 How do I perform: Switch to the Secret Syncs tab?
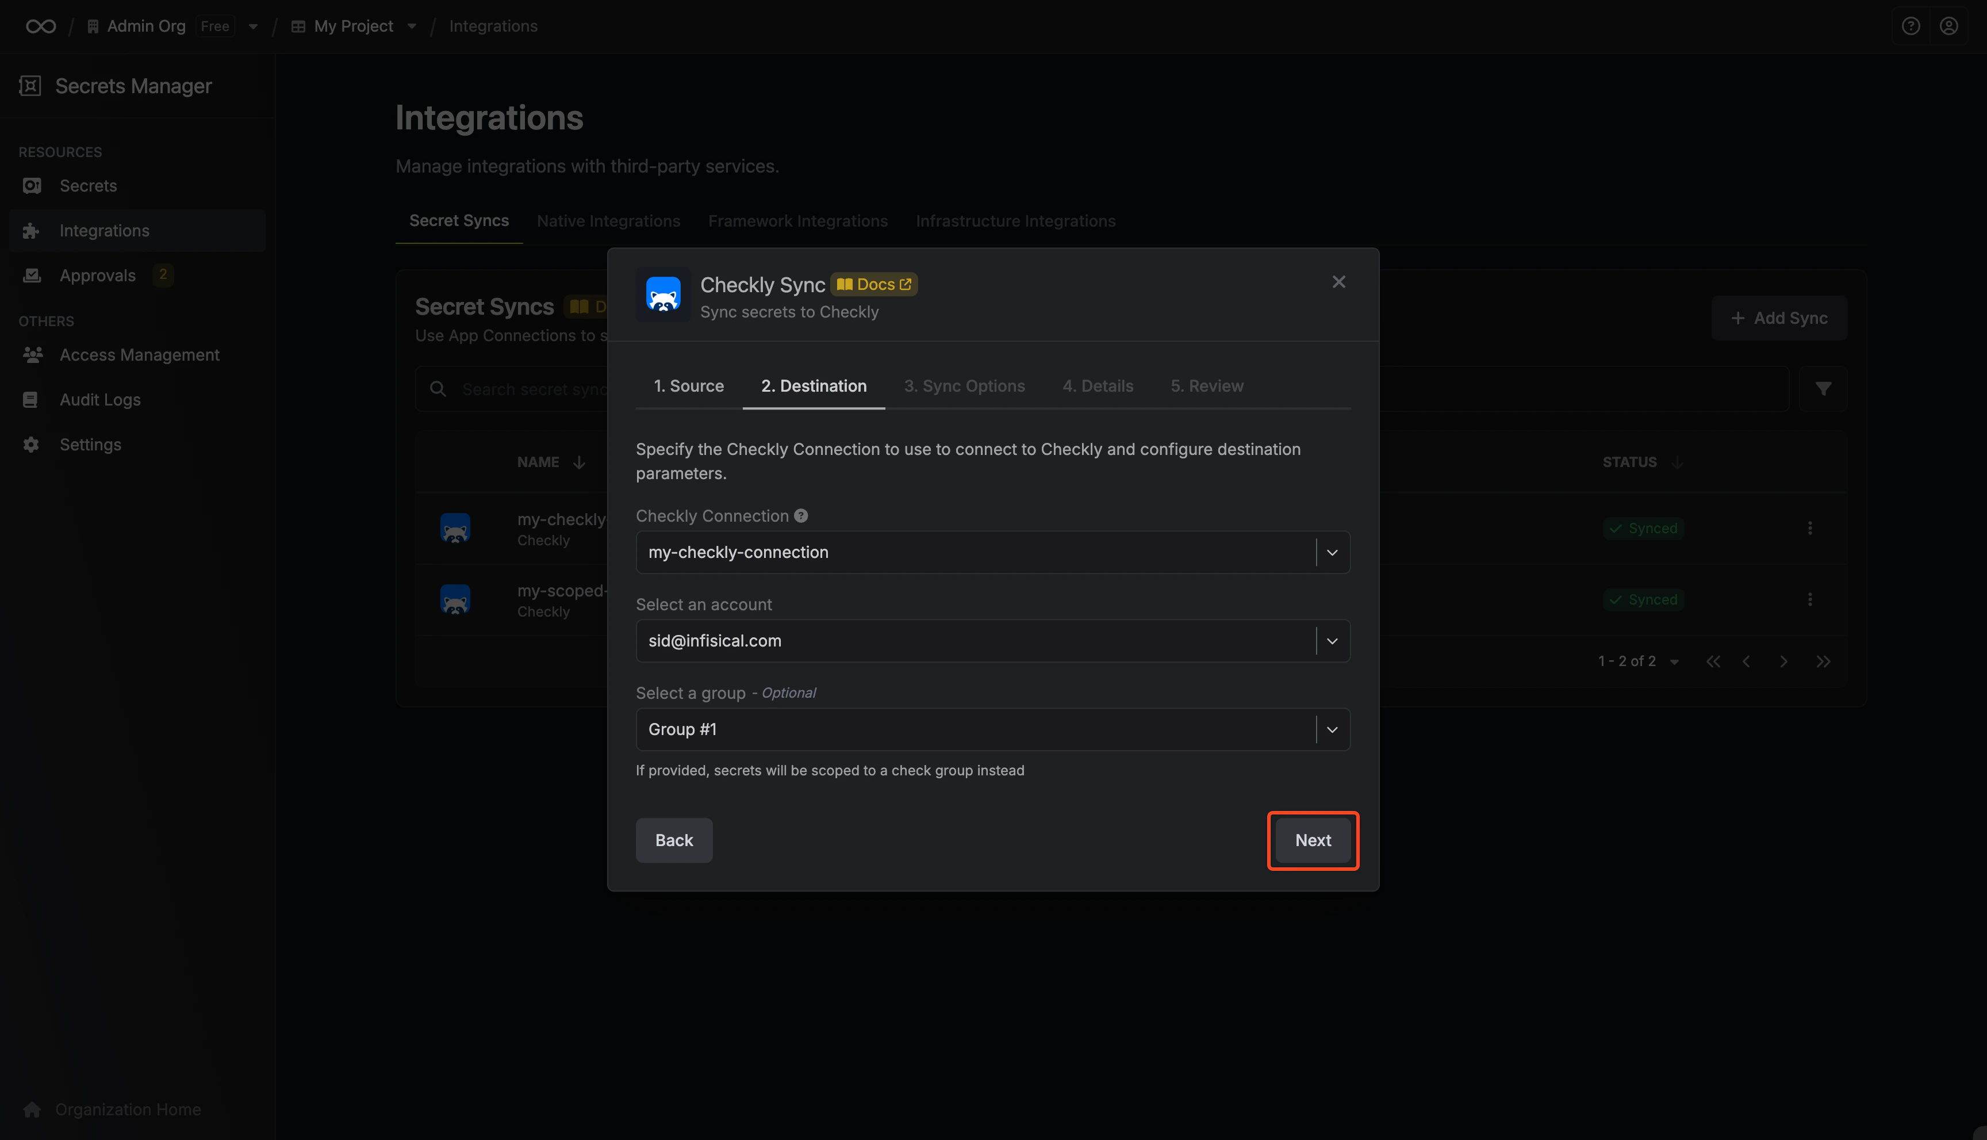tap(459, 221)
